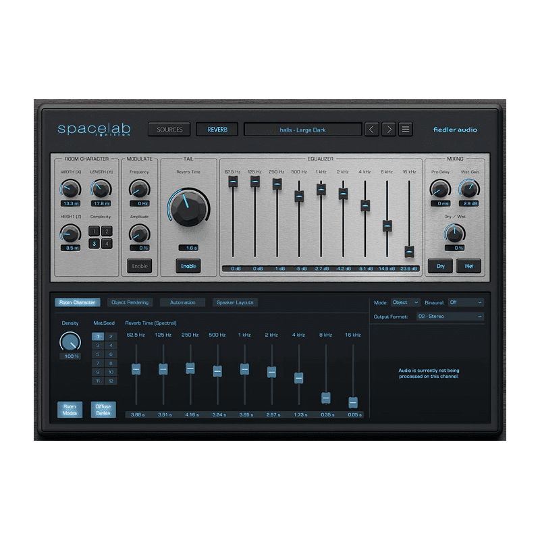Viewport: 540px width, 540px height.
Task: Select the previous preset arrow
Action: pyautogui.click(x=372, y=129)
